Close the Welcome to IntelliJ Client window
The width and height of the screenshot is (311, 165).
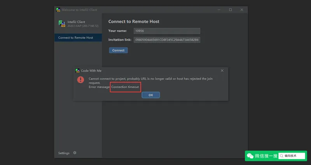tap(241, 10)
